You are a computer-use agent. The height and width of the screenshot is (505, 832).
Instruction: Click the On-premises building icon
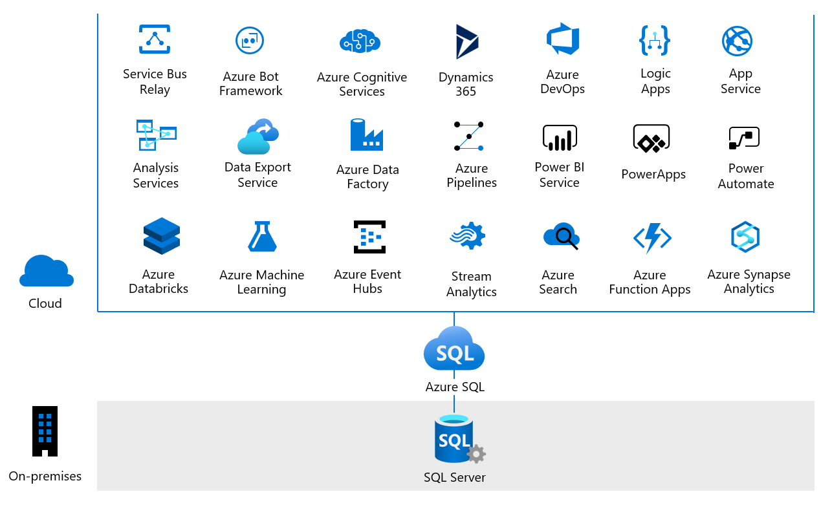point(45,431)
